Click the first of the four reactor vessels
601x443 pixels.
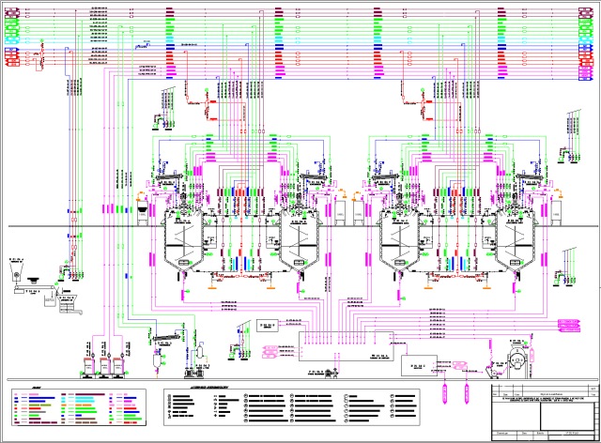tap(184, 240)
